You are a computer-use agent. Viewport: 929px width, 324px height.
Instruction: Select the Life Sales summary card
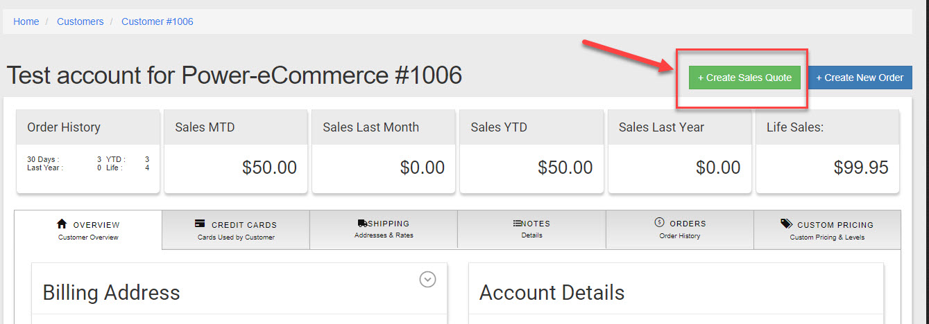(827, 151)
